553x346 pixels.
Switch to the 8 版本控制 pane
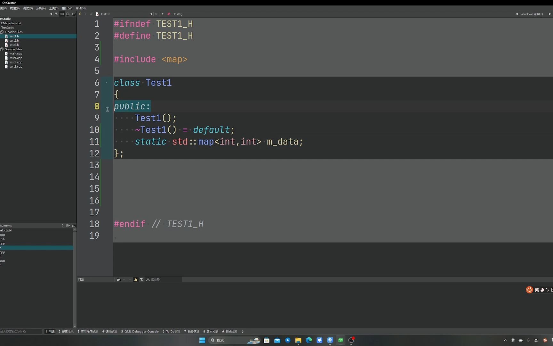(211, 331)
